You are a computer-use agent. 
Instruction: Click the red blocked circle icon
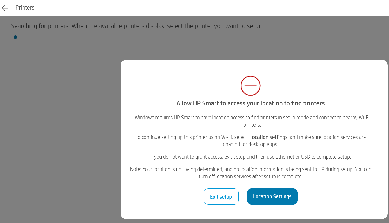point(250,86)
